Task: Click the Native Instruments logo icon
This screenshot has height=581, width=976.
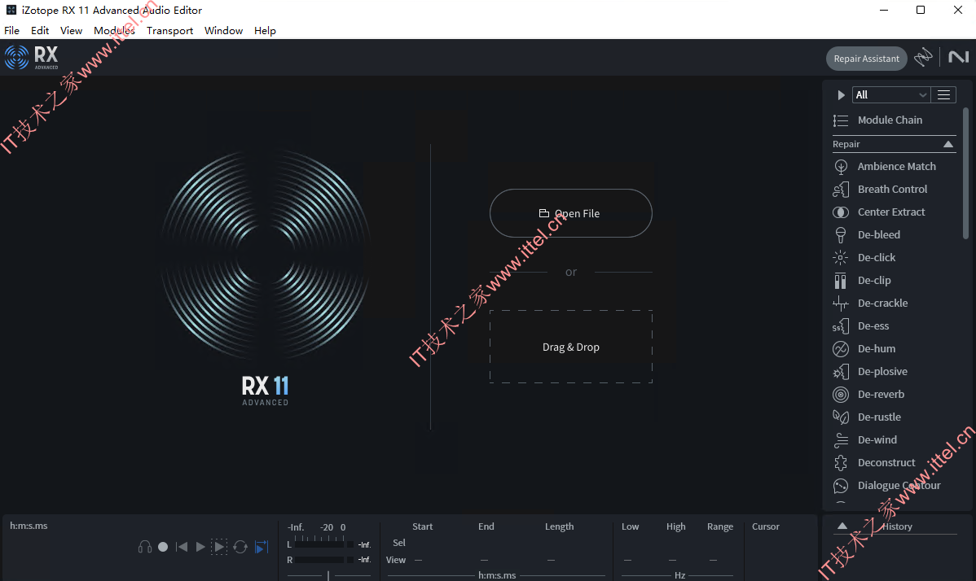Action: pyautogui.click(x=959, y=57)
